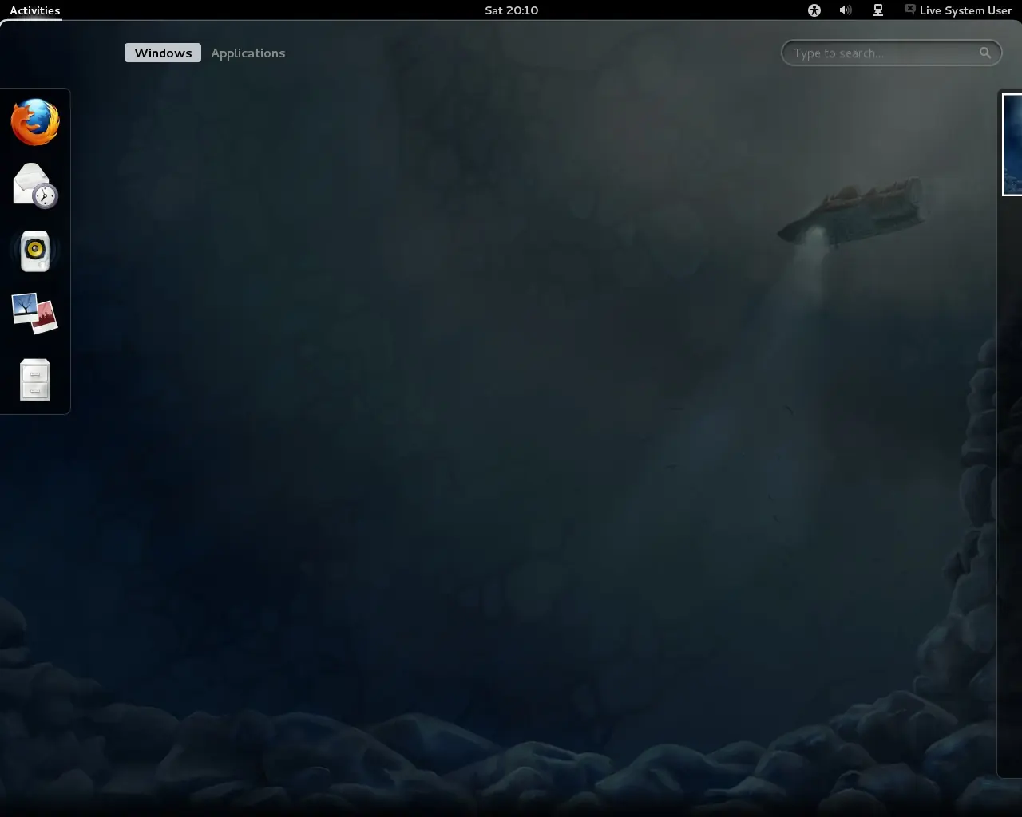1022x817 pixels.
Task: Open Rhythmbox music player icon
Action: (35, 251)
